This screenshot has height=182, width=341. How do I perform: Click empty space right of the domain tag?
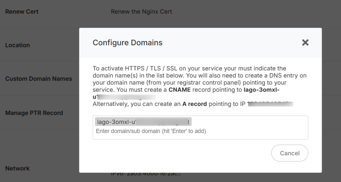point(248,122)
